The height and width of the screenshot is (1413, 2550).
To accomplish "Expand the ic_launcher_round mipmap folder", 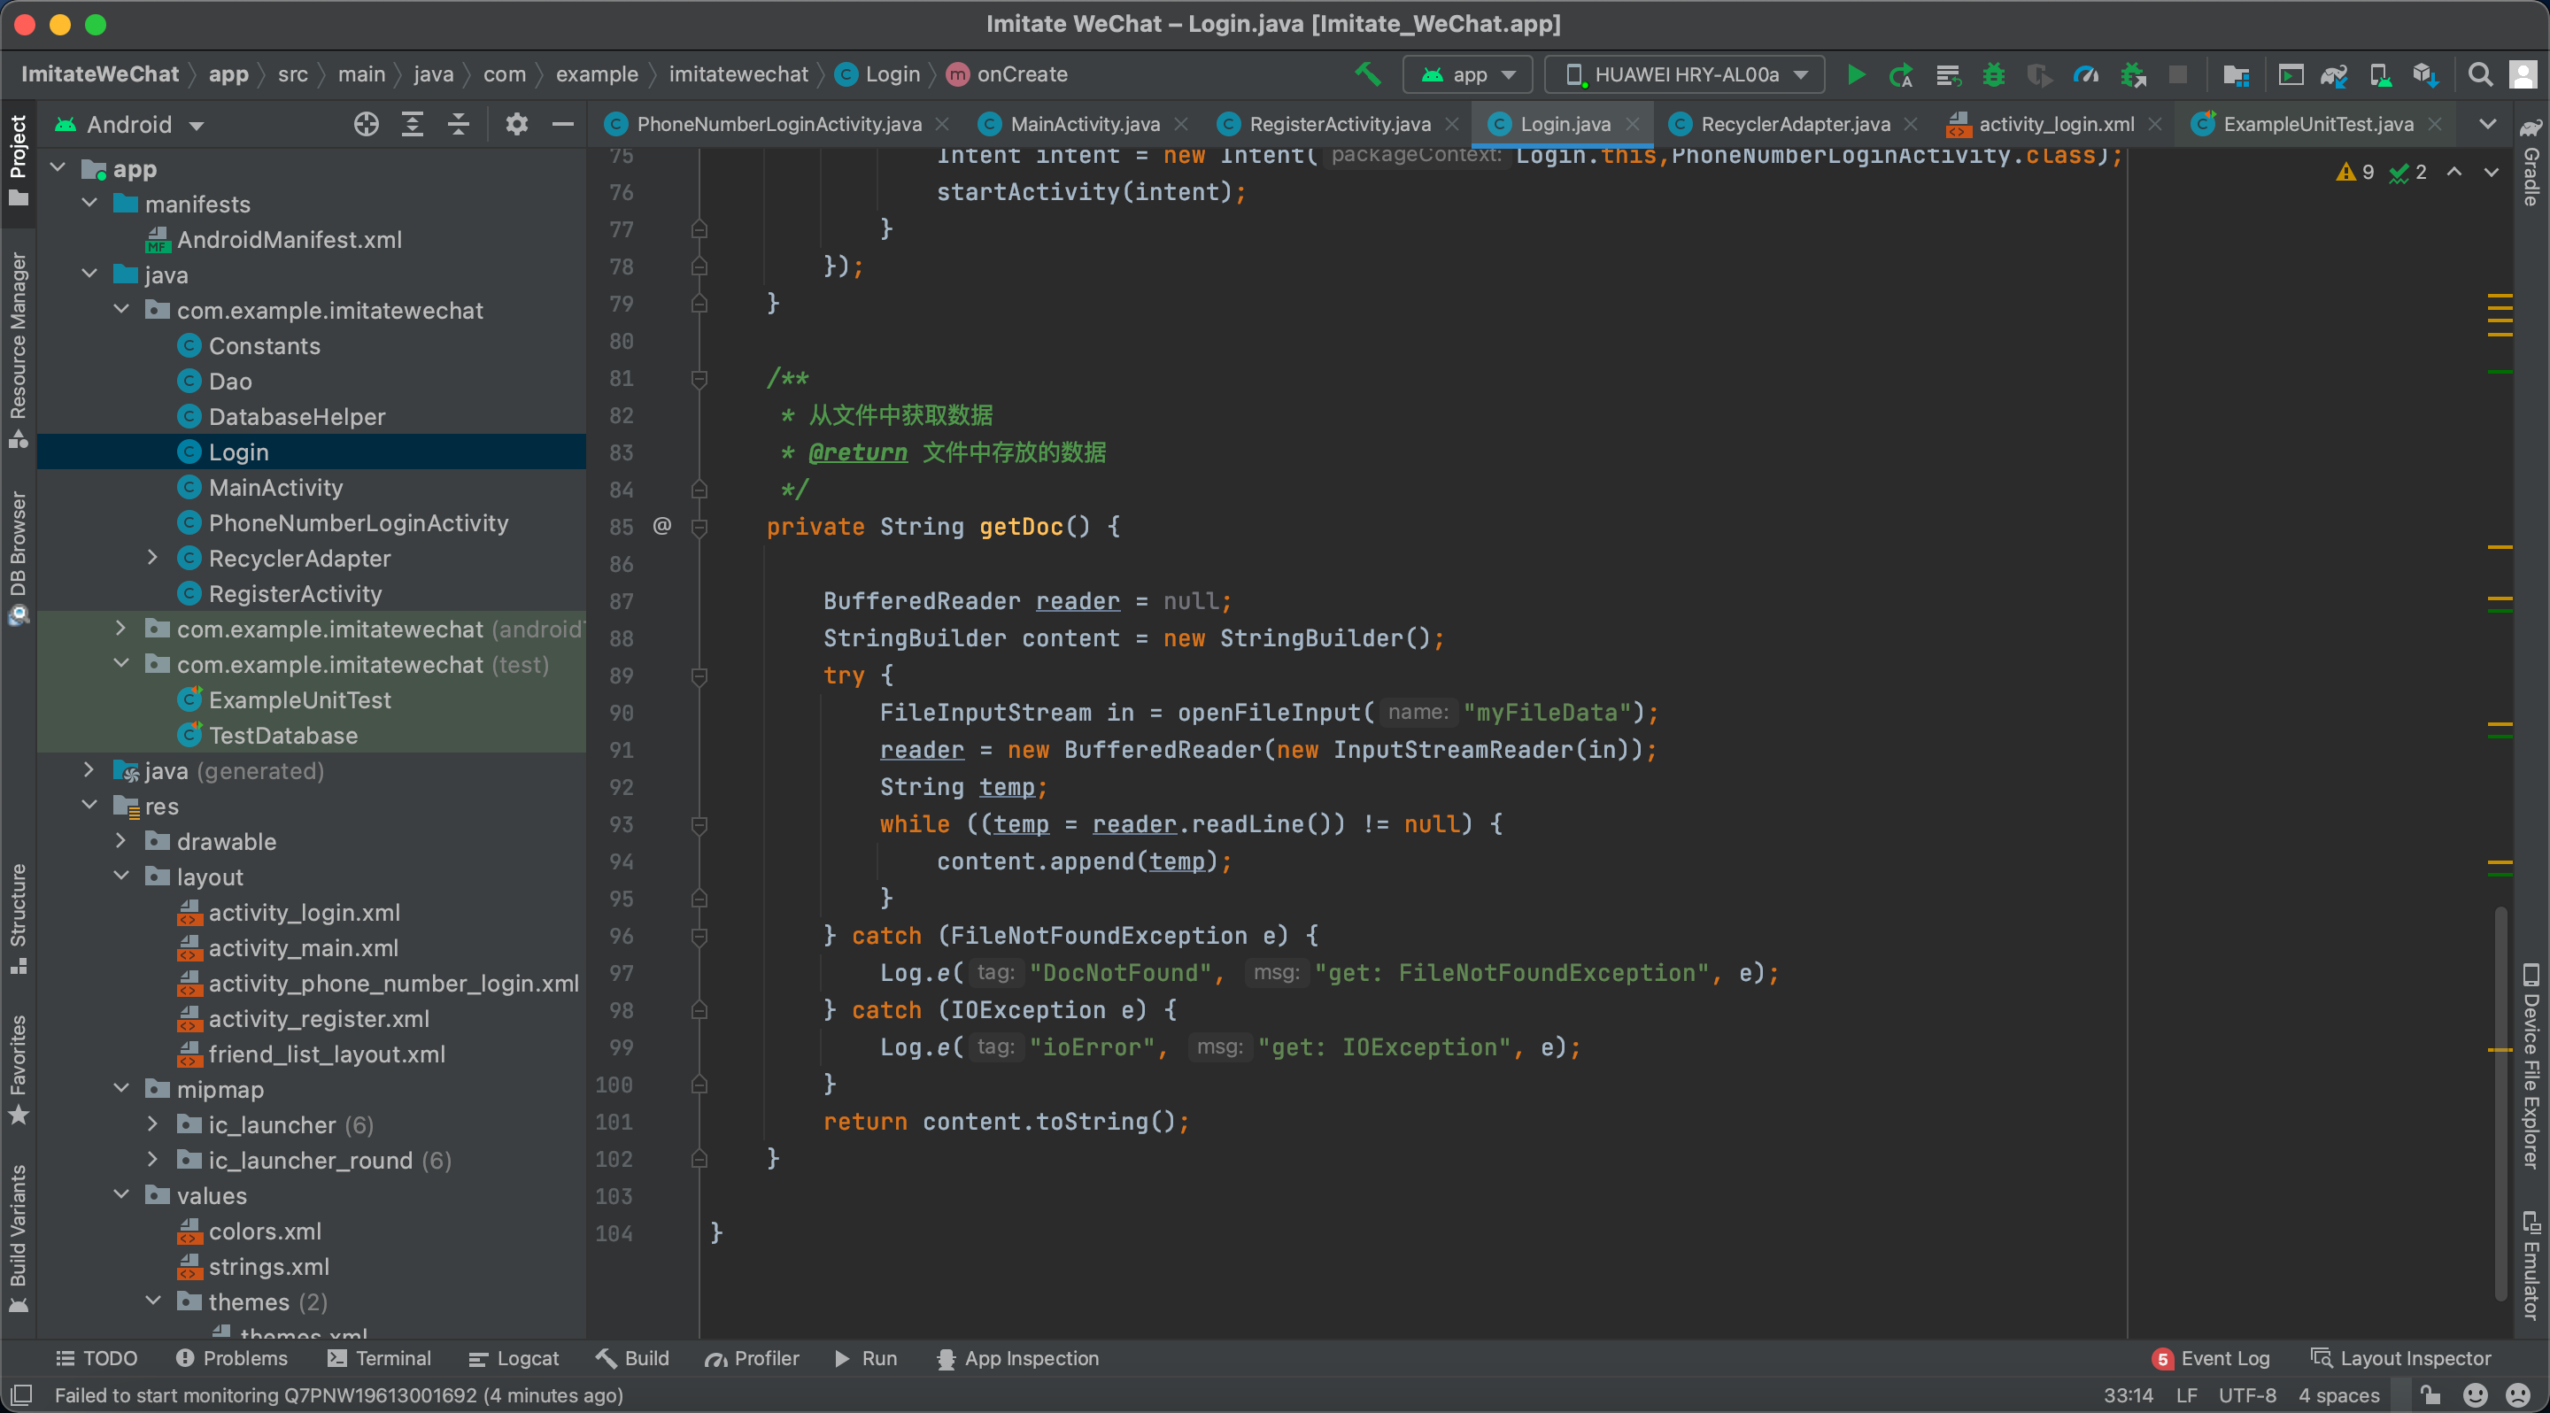I will 151,1160.
